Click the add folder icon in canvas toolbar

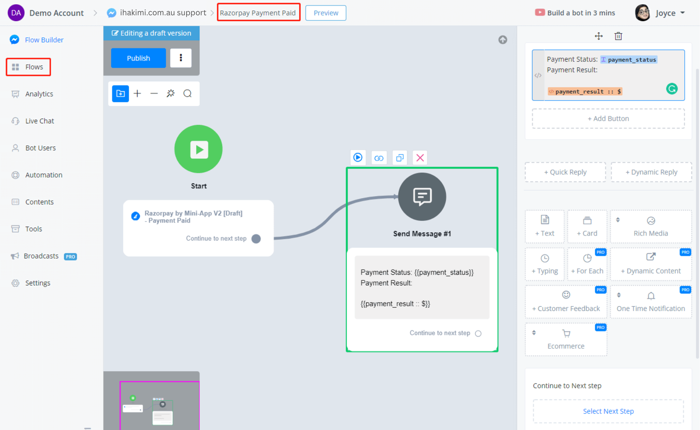(x=120, y=94)
